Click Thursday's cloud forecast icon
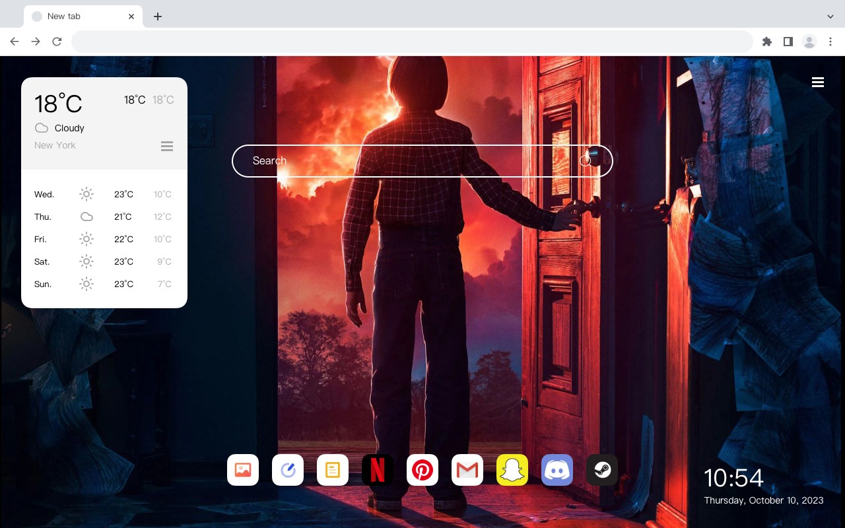The height and width of the screenshot is (528, 845). pos(86,216)
